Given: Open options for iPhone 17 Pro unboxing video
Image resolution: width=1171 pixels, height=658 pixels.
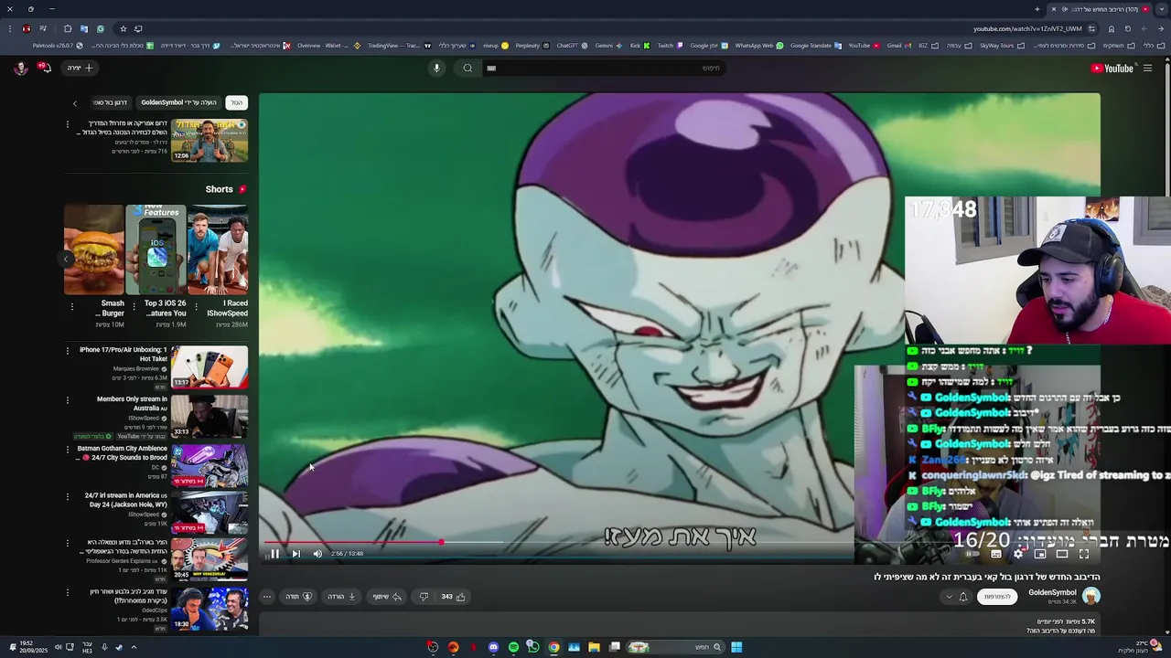Looking at the screenshot, I should point(67,350).
